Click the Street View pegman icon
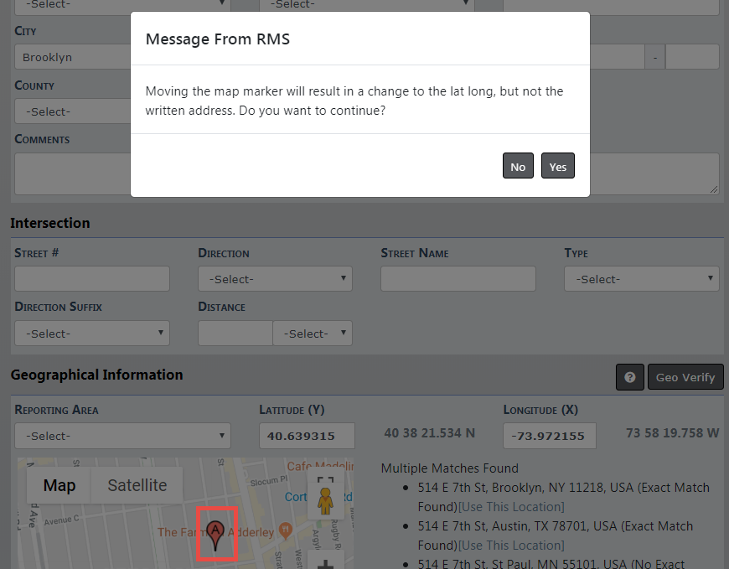Image resolution: width=729 pixels, height=569 pixels. (x=325, y=503)
